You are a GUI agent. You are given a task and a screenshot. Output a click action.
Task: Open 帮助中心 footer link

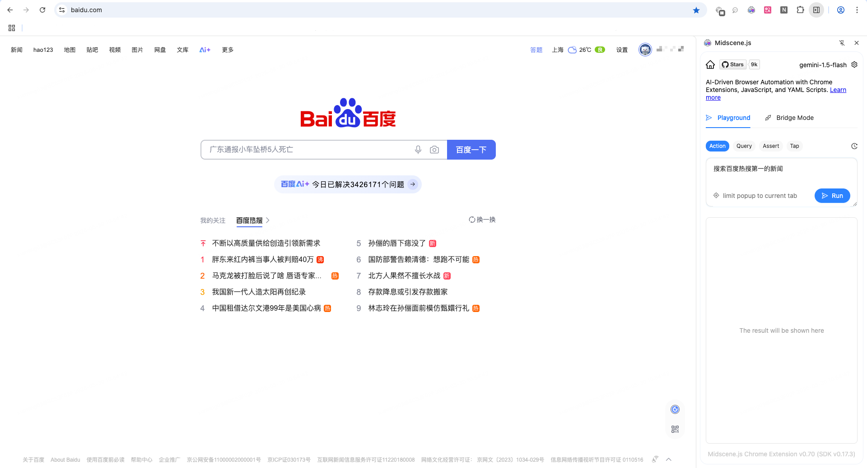pos(141,460)
